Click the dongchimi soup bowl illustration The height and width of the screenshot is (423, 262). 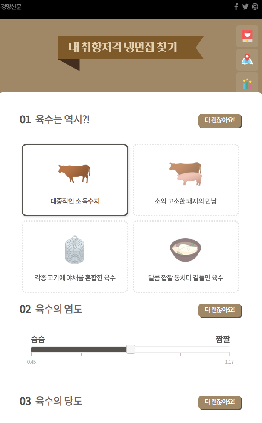(185, 249)
